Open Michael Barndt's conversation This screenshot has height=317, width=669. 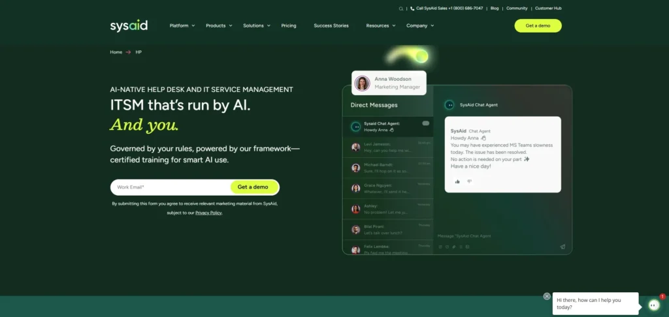[388, 168]
